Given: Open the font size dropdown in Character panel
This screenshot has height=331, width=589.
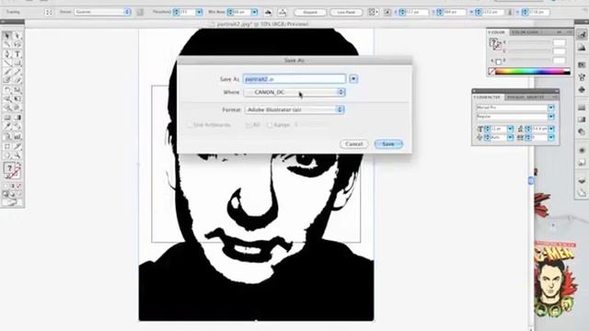Looking at the screenshot, I should [x=510, y=129].
